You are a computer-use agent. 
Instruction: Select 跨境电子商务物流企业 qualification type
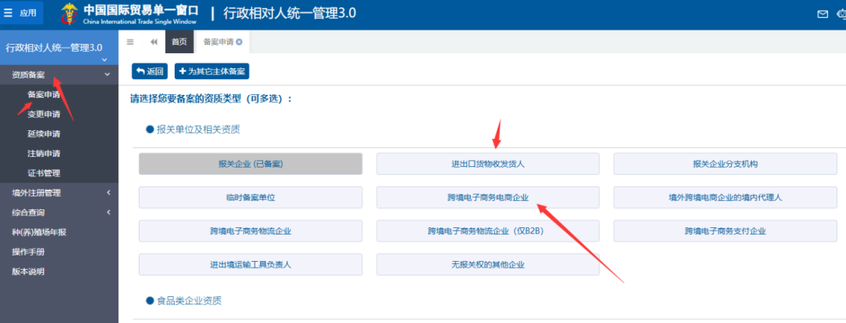[251, 231]
